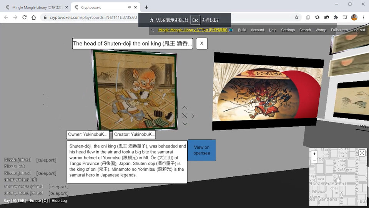Image resolution: width=369 pixels, height=208 pixels.
Task: Open the extensions puzzle icon
Action: coord(336,17)
